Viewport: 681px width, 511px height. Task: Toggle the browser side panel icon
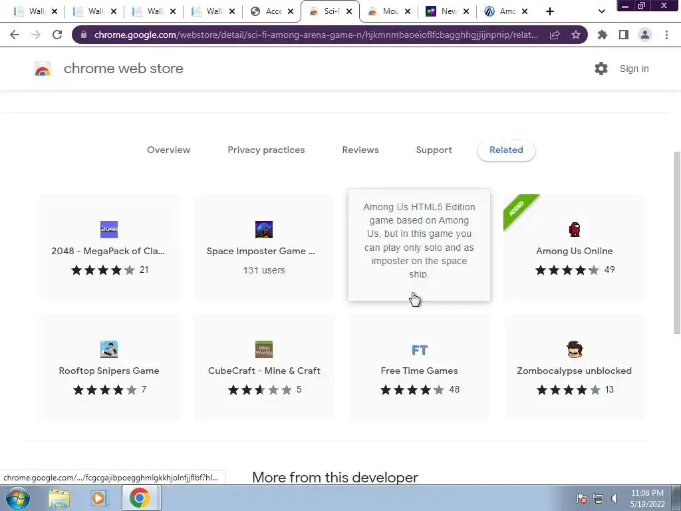coord(624,35)
